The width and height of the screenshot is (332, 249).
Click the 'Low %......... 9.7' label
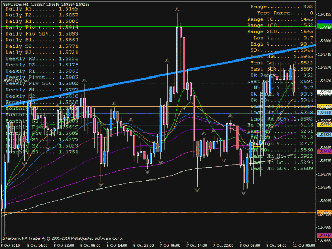[x=284, y=38]
